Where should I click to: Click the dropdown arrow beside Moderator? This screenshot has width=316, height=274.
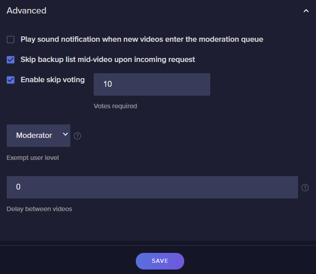point(65,134)
